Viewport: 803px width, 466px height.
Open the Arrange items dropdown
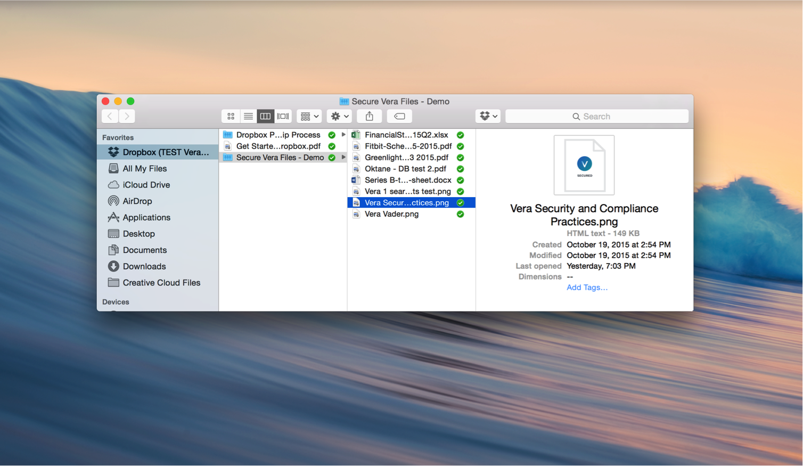click(x=309, y=116)
